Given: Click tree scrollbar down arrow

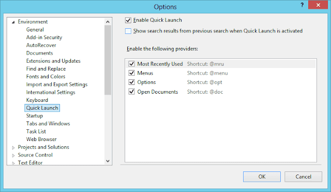Looking at the screenshot, I should (108, 161).
